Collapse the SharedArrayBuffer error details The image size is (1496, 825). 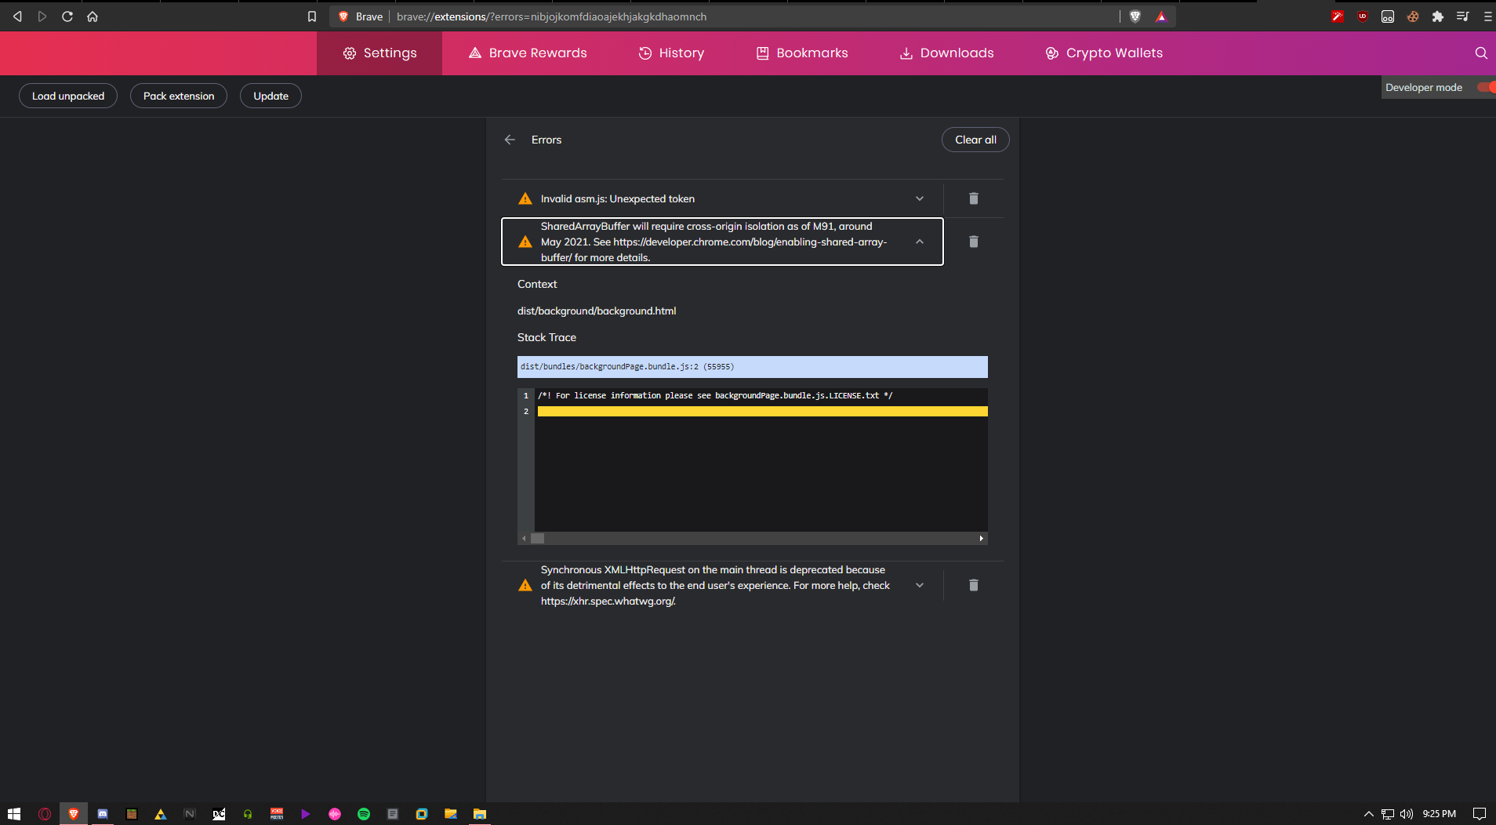(918, 242)
